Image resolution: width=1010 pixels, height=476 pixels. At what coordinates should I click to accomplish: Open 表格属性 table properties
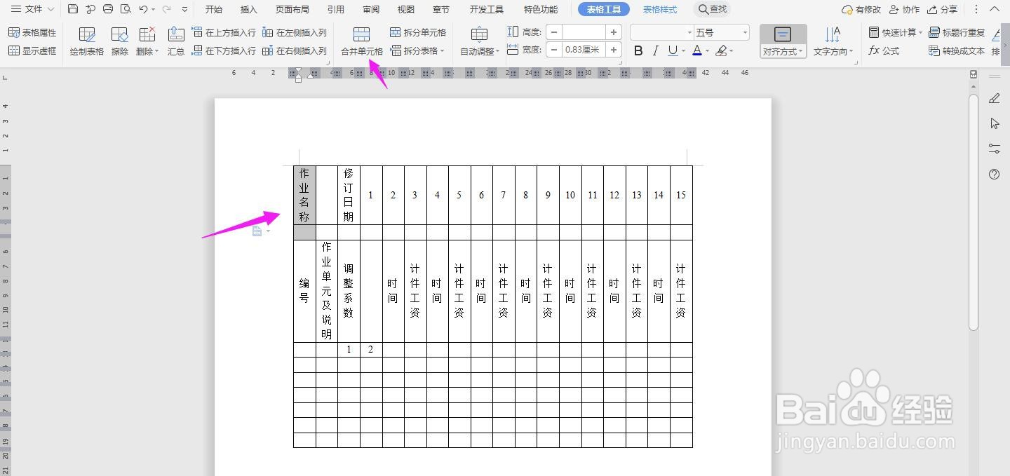tap(32, 32)
